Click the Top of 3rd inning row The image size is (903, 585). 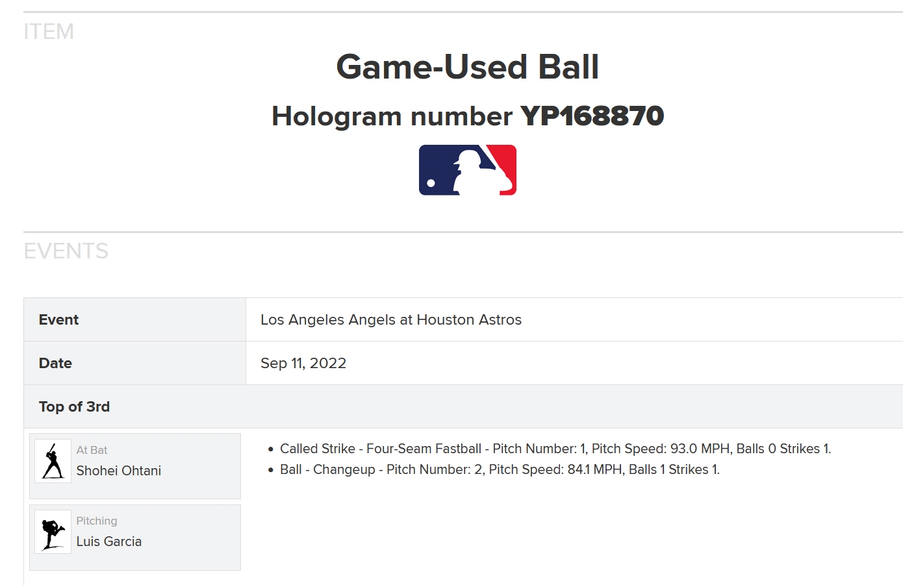pyautogui.click(x=463, y=406)
